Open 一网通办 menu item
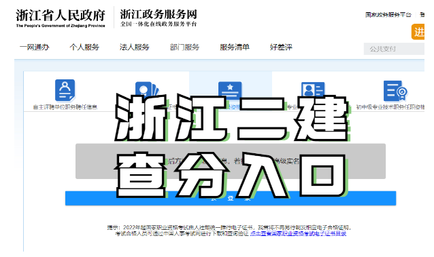 coord(34,47)
